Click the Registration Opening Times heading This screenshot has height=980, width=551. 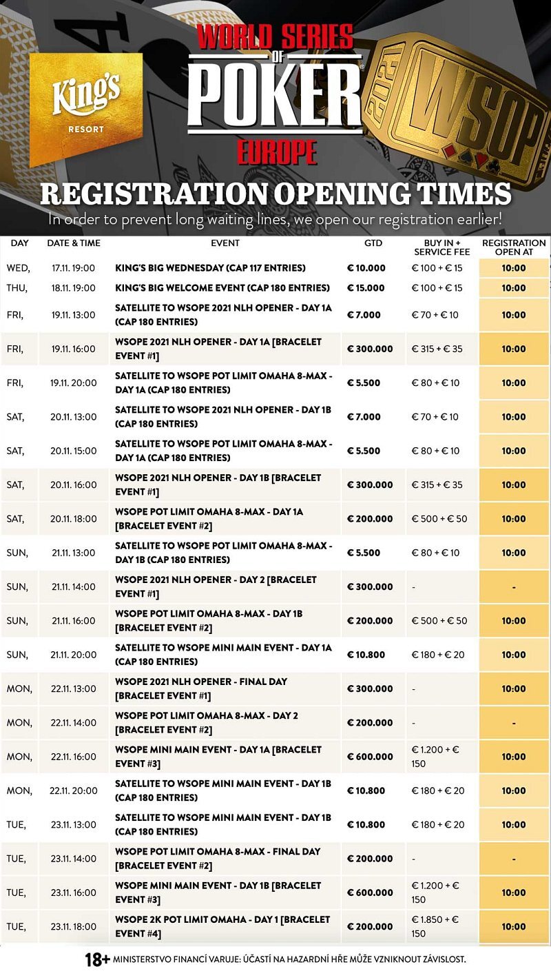[275, 194]
